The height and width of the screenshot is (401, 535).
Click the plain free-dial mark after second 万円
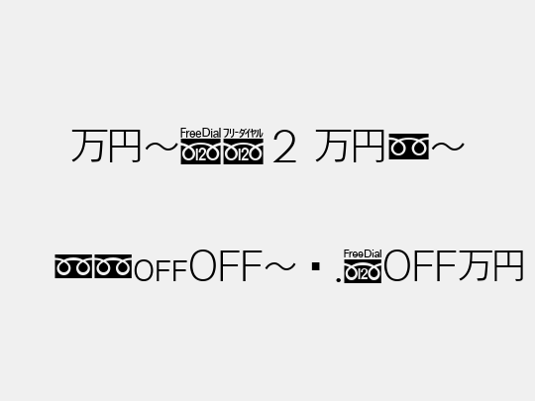[x=409, y=147]
